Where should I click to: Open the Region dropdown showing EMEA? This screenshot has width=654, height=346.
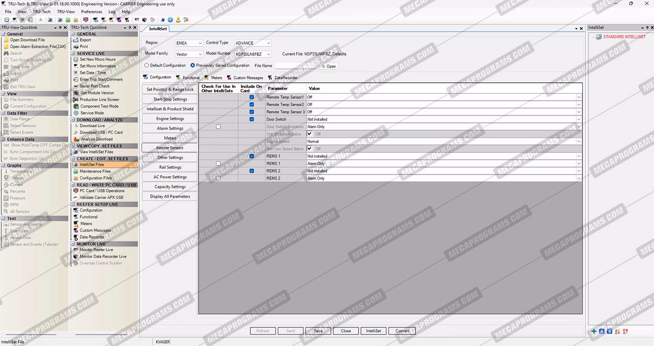pyautogui.click(x=189, y=43)
